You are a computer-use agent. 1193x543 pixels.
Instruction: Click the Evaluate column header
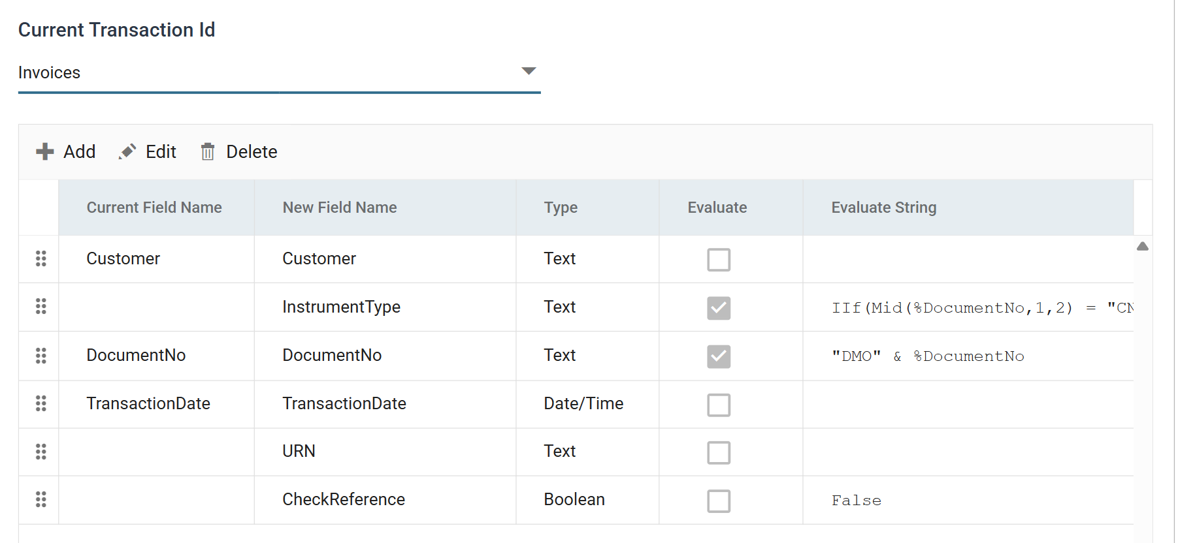pyautogui.click(x=731, y=208)
